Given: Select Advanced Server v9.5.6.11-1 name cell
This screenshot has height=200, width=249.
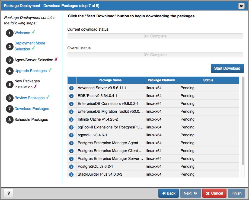Looking at the screenshot, I should (110, 88).
